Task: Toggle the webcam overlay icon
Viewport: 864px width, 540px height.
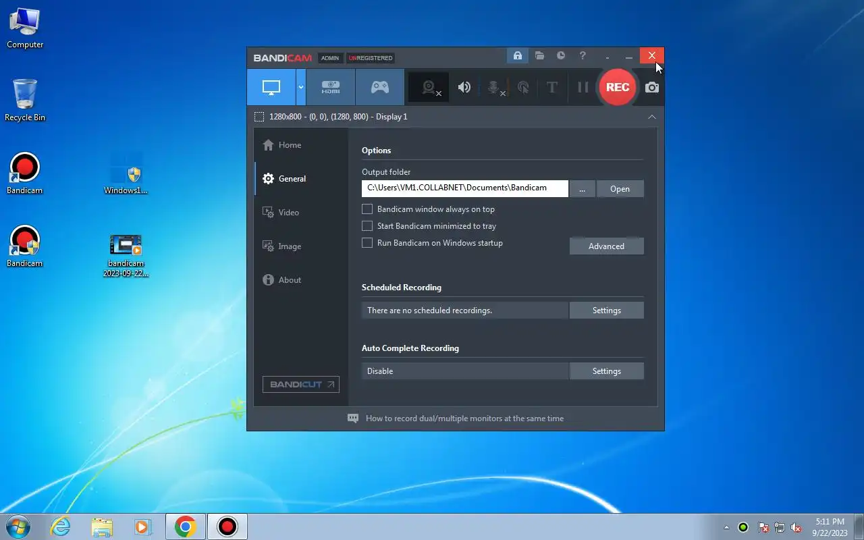Action: click(429, 87)
